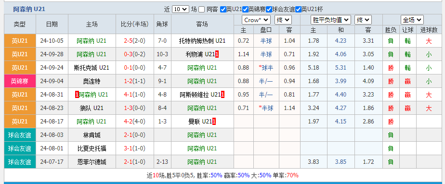Uncheck the 英锦赛 filter checkbox

point(246,10)
